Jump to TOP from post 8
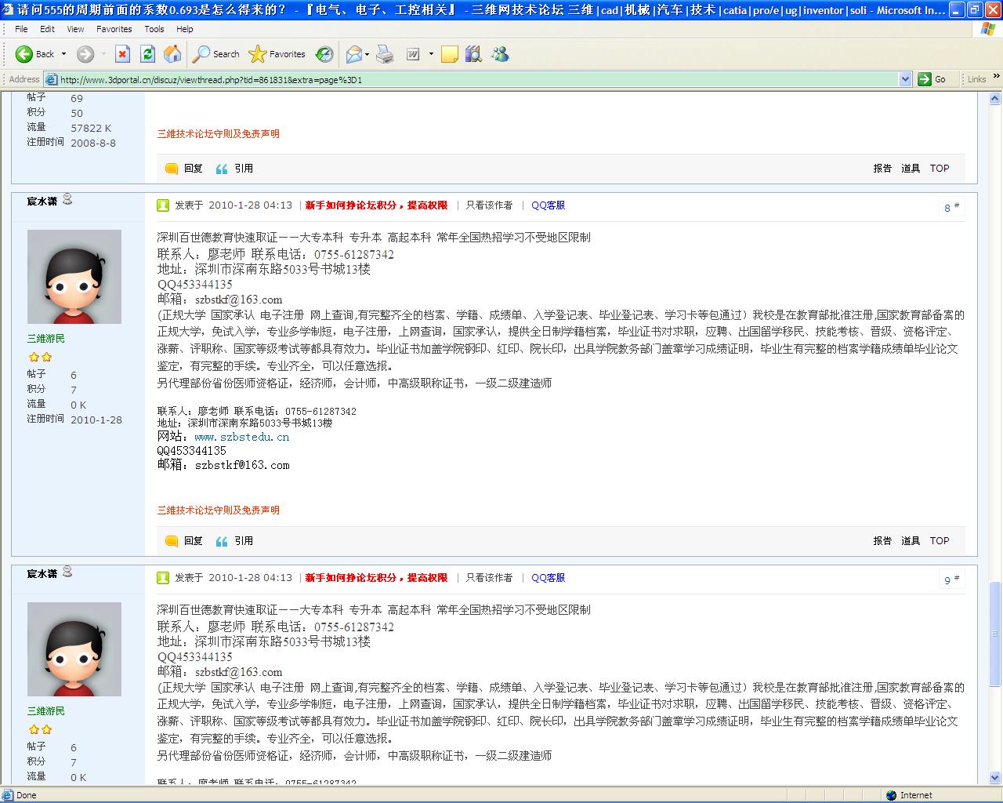 940,541
